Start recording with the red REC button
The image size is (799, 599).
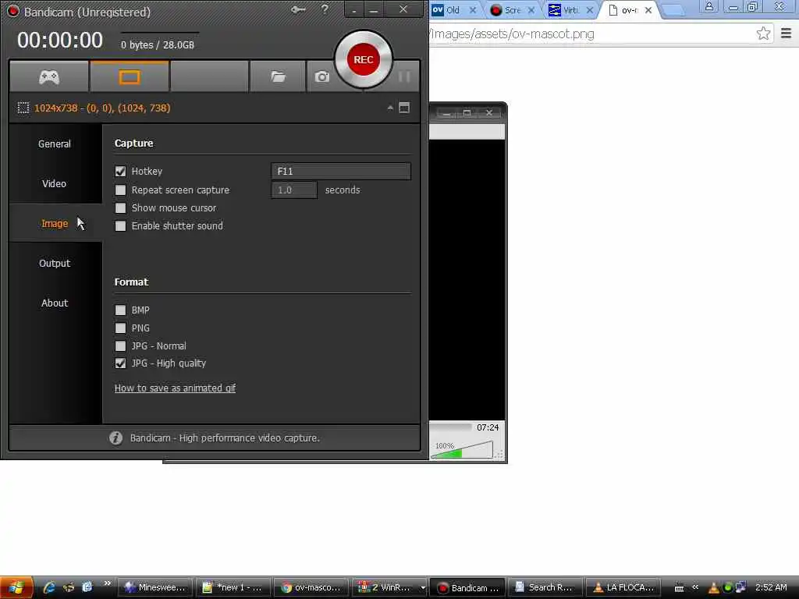[364, 59]
